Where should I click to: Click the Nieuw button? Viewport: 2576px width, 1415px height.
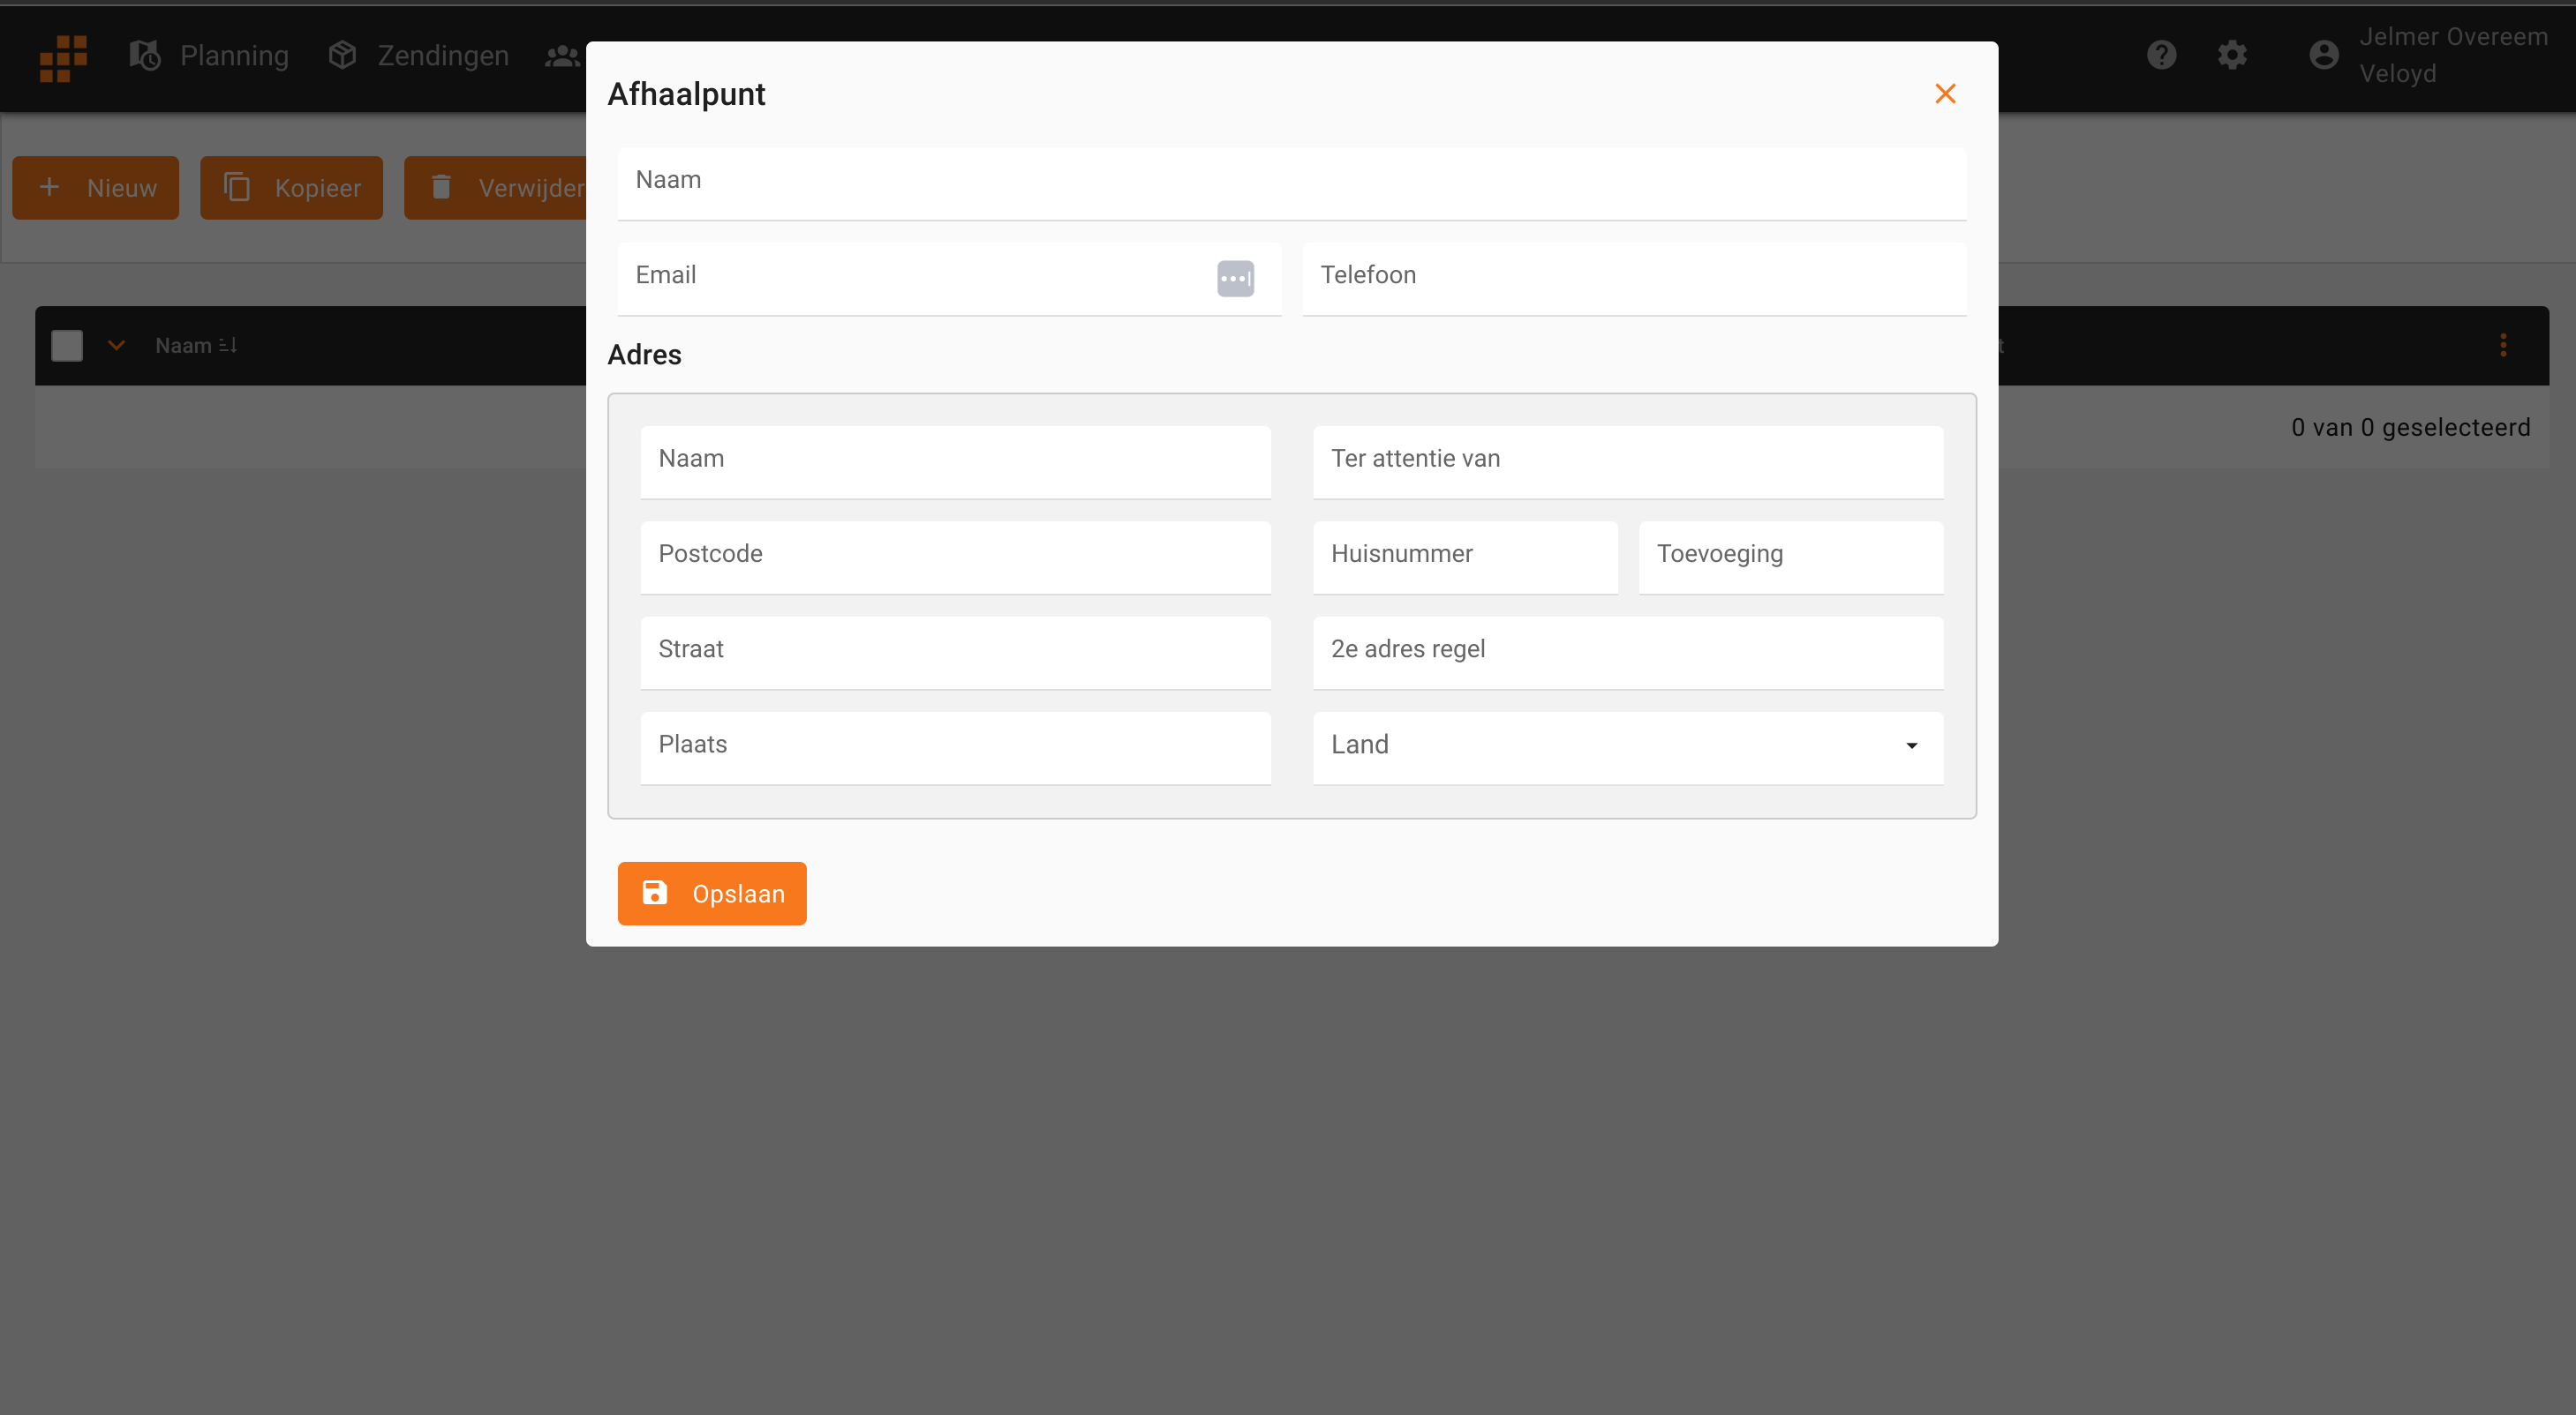[x=96, y=188]
